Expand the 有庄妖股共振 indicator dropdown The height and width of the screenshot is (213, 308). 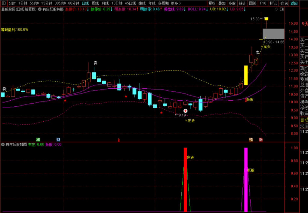[40, 9]
